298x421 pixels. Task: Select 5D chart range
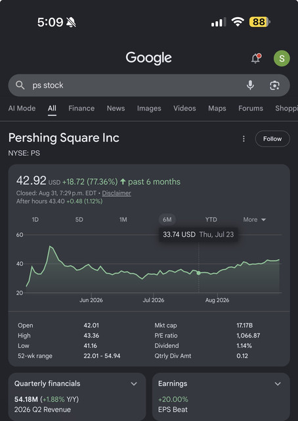79,220
